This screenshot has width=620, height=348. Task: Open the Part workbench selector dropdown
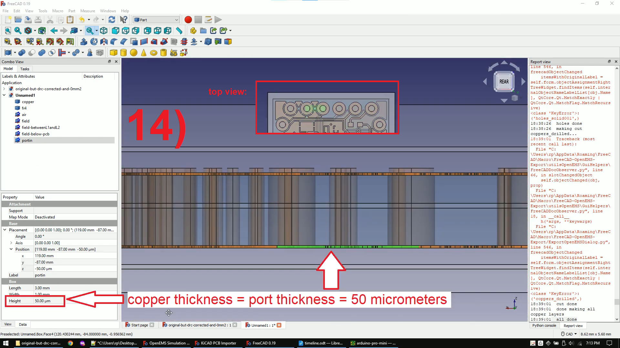(x=156, y=20)
